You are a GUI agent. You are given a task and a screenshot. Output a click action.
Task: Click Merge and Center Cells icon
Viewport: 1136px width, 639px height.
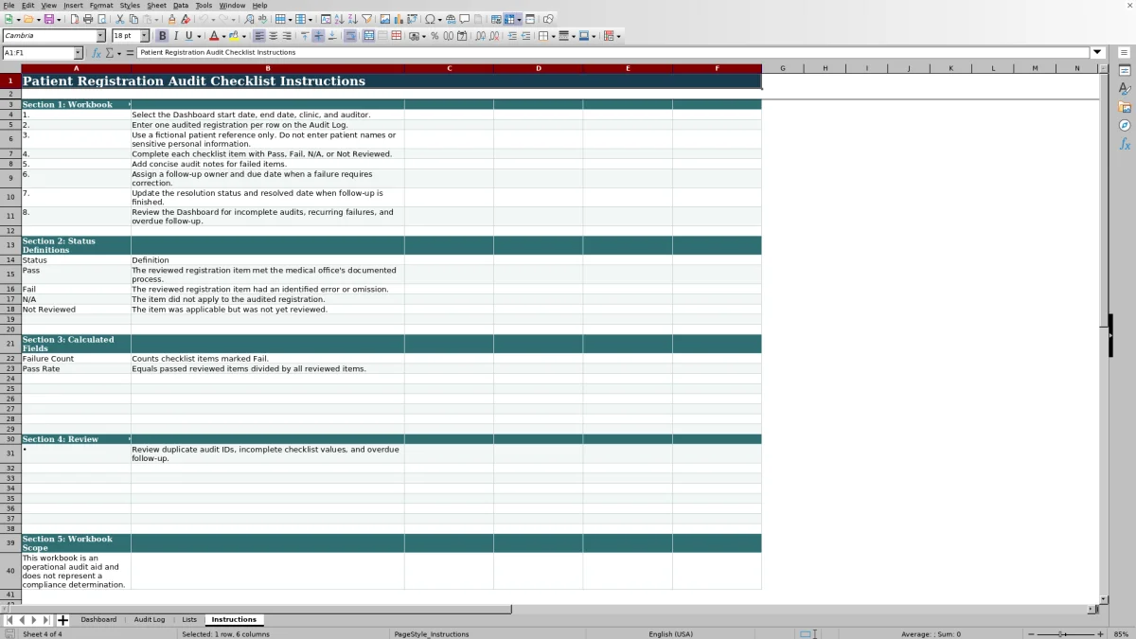pos(368,36)
